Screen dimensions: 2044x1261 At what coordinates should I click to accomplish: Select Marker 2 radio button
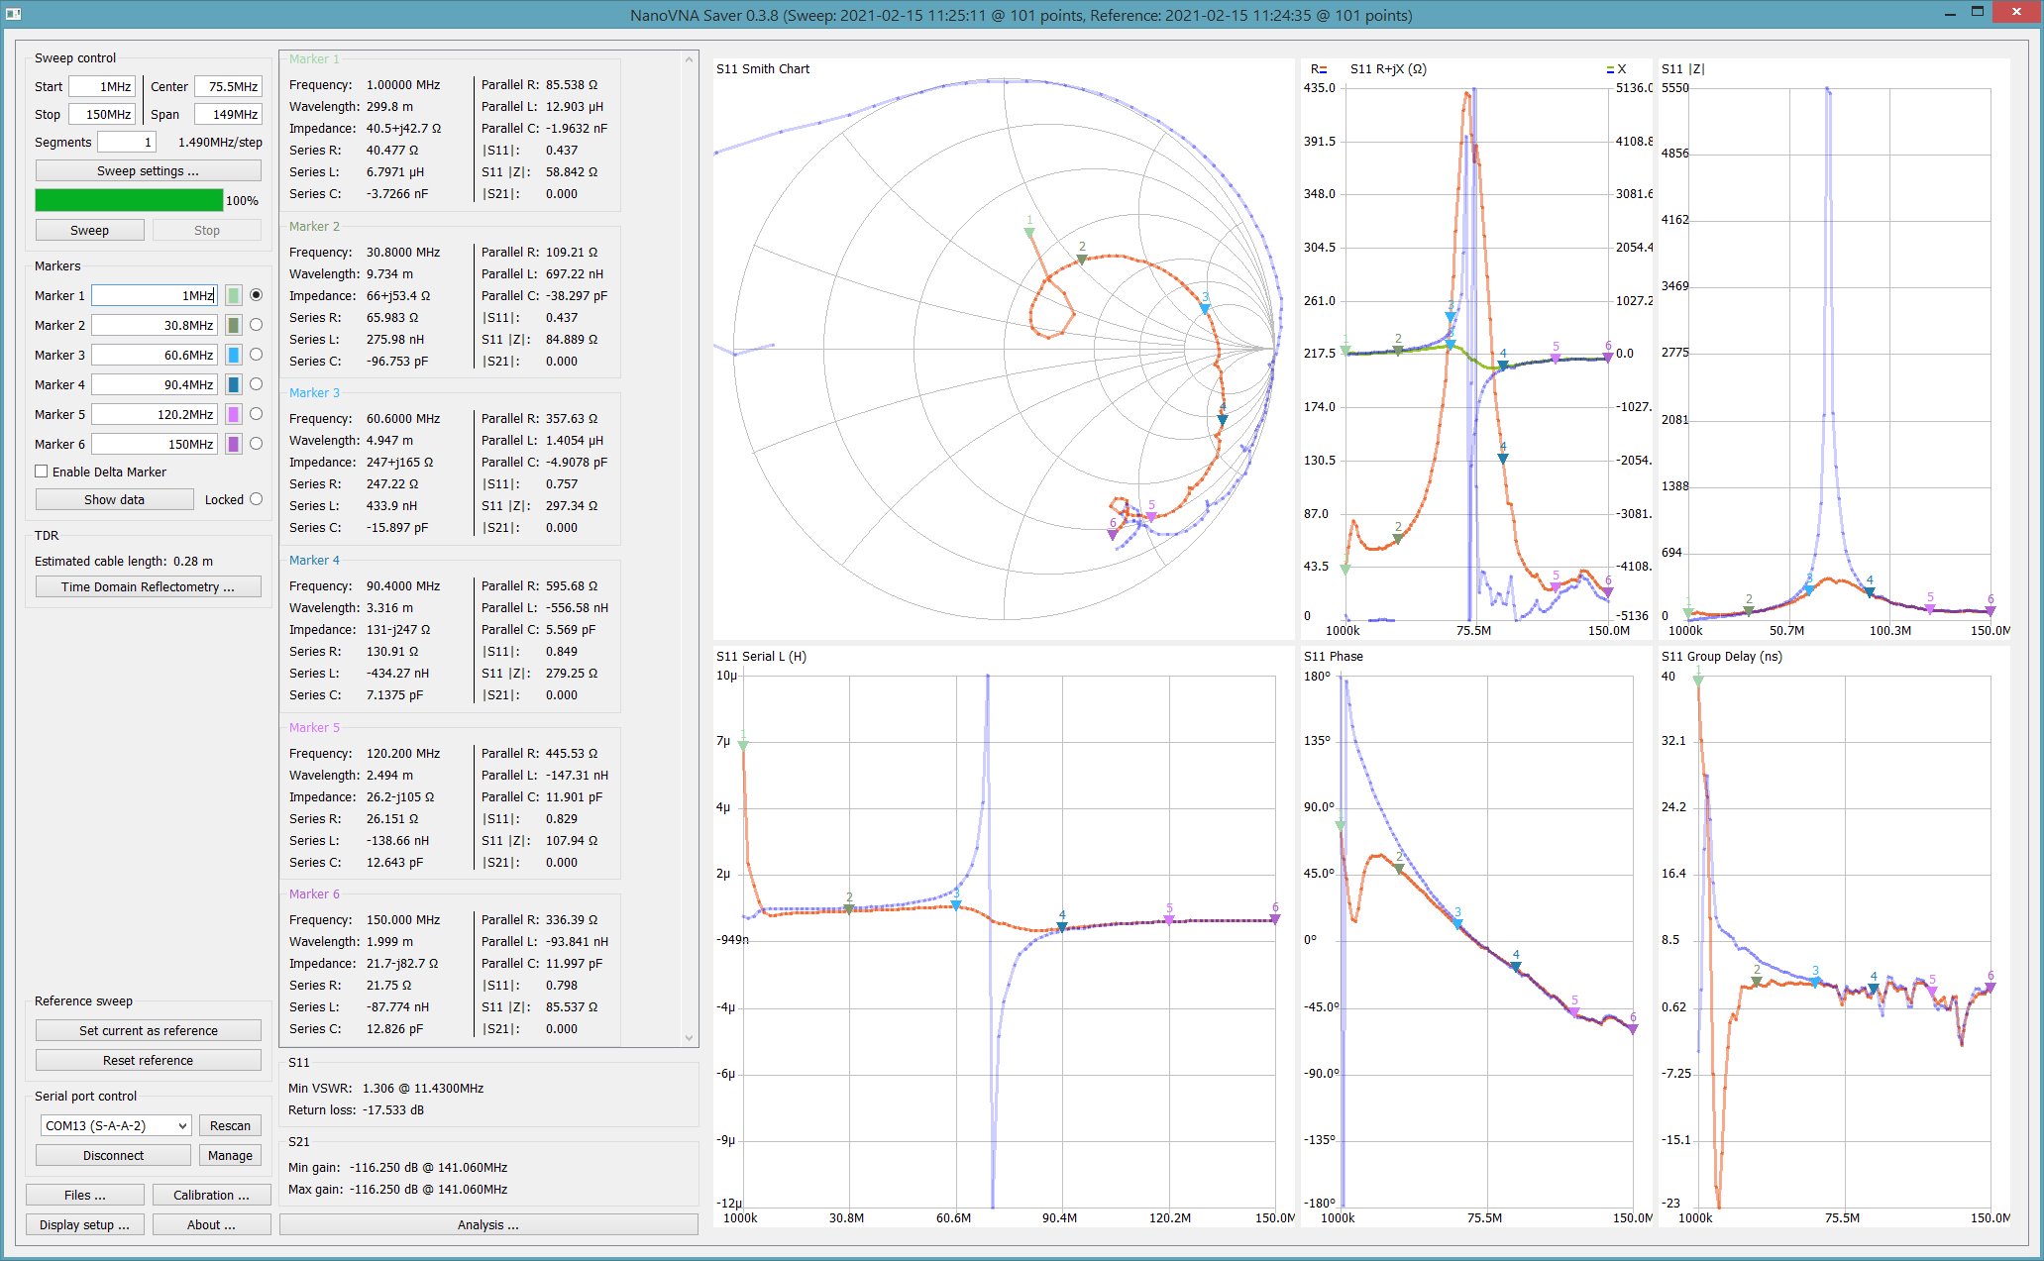[256, 325]
